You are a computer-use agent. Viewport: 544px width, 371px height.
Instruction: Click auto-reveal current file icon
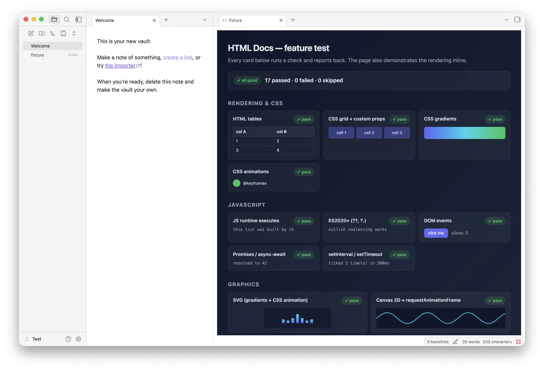(x=63, y=33)
